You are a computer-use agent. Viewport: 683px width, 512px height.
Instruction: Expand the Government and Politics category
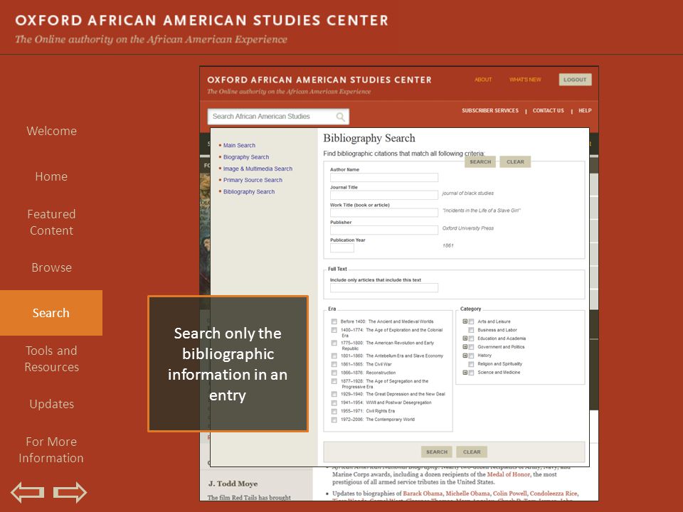click(x=465, y=347)
